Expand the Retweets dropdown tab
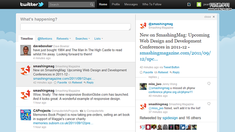This screenshot has width=235, height=132. tap(64, 39)
